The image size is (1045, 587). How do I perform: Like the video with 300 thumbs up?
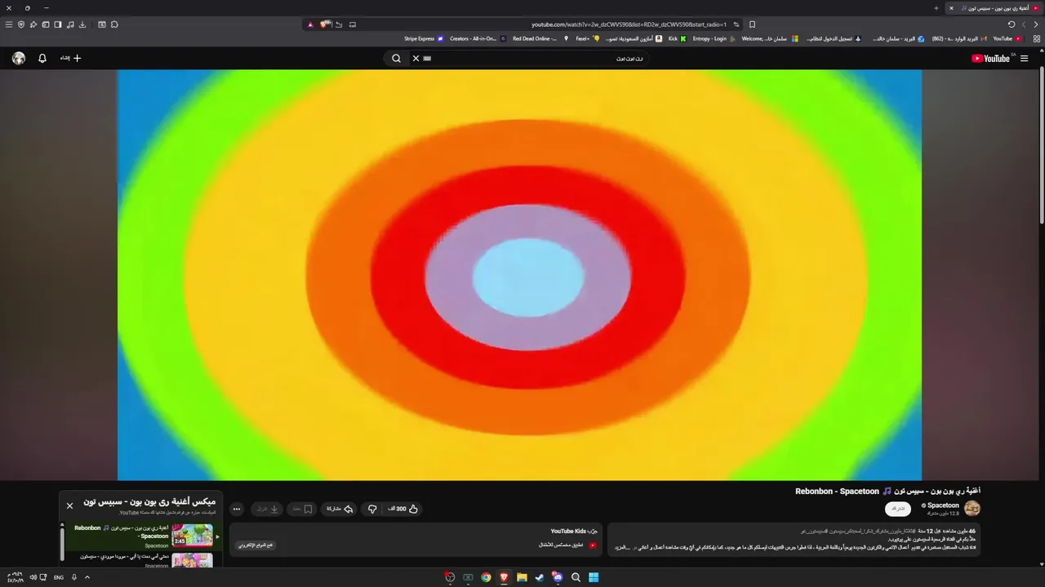(x=402, y=509)
